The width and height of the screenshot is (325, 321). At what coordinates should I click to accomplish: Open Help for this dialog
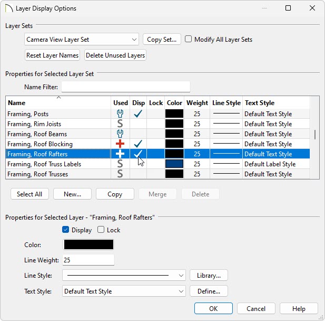pyautogui.click(x=299, y=308)
